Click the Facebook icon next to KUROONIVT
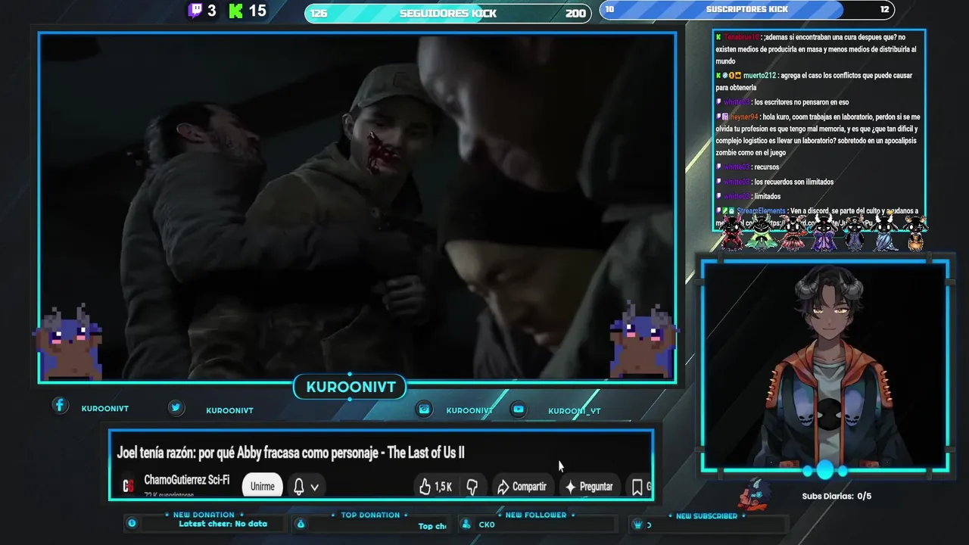The width and height of the screenshot is (969, 545). click(x=60, y=406)
